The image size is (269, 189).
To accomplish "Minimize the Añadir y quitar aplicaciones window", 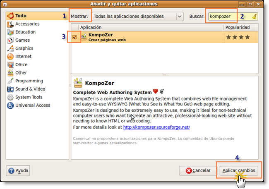I will [x=242, y=4].
